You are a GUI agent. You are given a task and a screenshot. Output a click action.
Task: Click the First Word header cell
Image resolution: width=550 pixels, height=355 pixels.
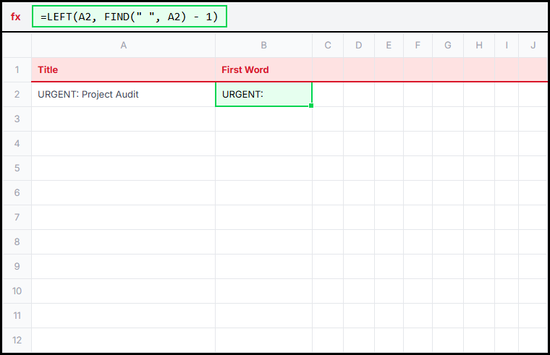263,70
